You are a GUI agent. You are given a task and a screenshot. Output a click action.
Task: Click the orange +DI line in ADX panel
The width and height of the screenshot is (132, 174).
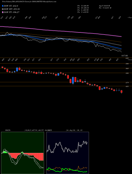tap(79, 167)
